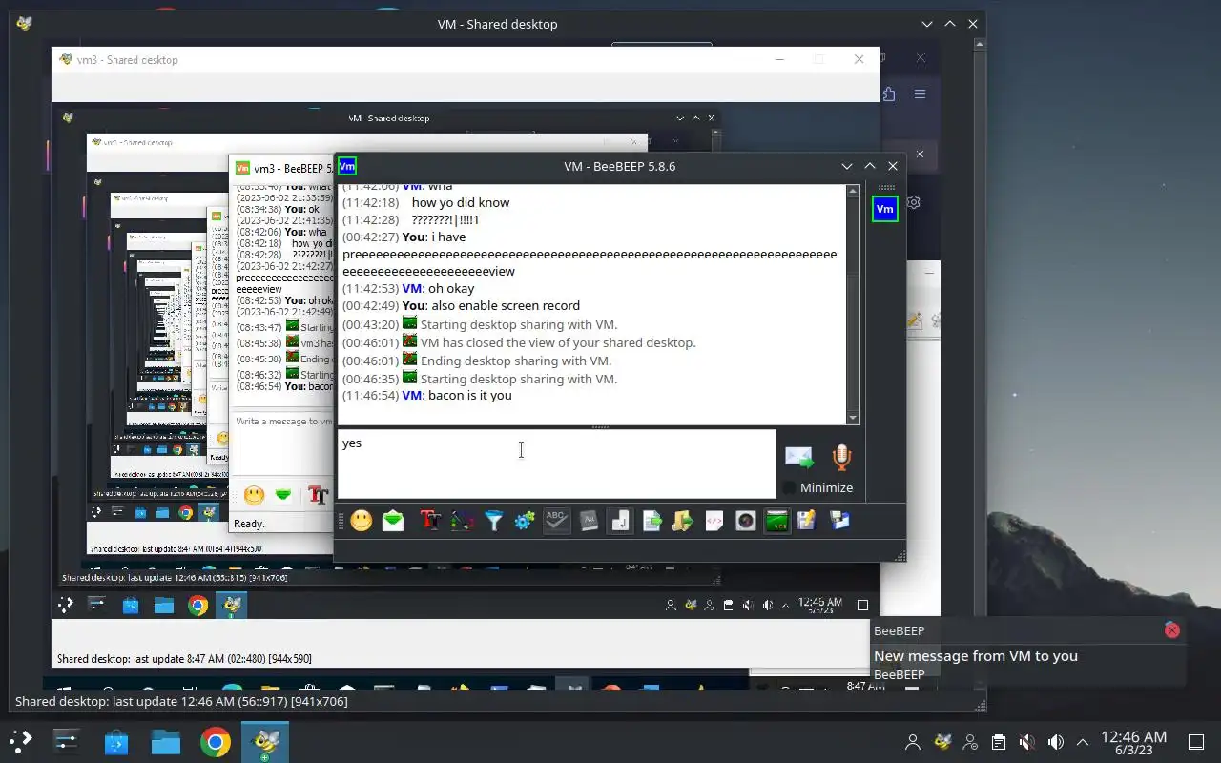Image resolution: width=1221 pixels, height=763 pixels.
Task: Send a beep with the note icon
Action: (620, 521)
